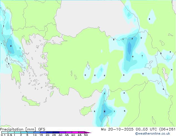This screenshot has height=136, width=176.
Task: Click the '15' legend scale label
Action: coord(41,135)
